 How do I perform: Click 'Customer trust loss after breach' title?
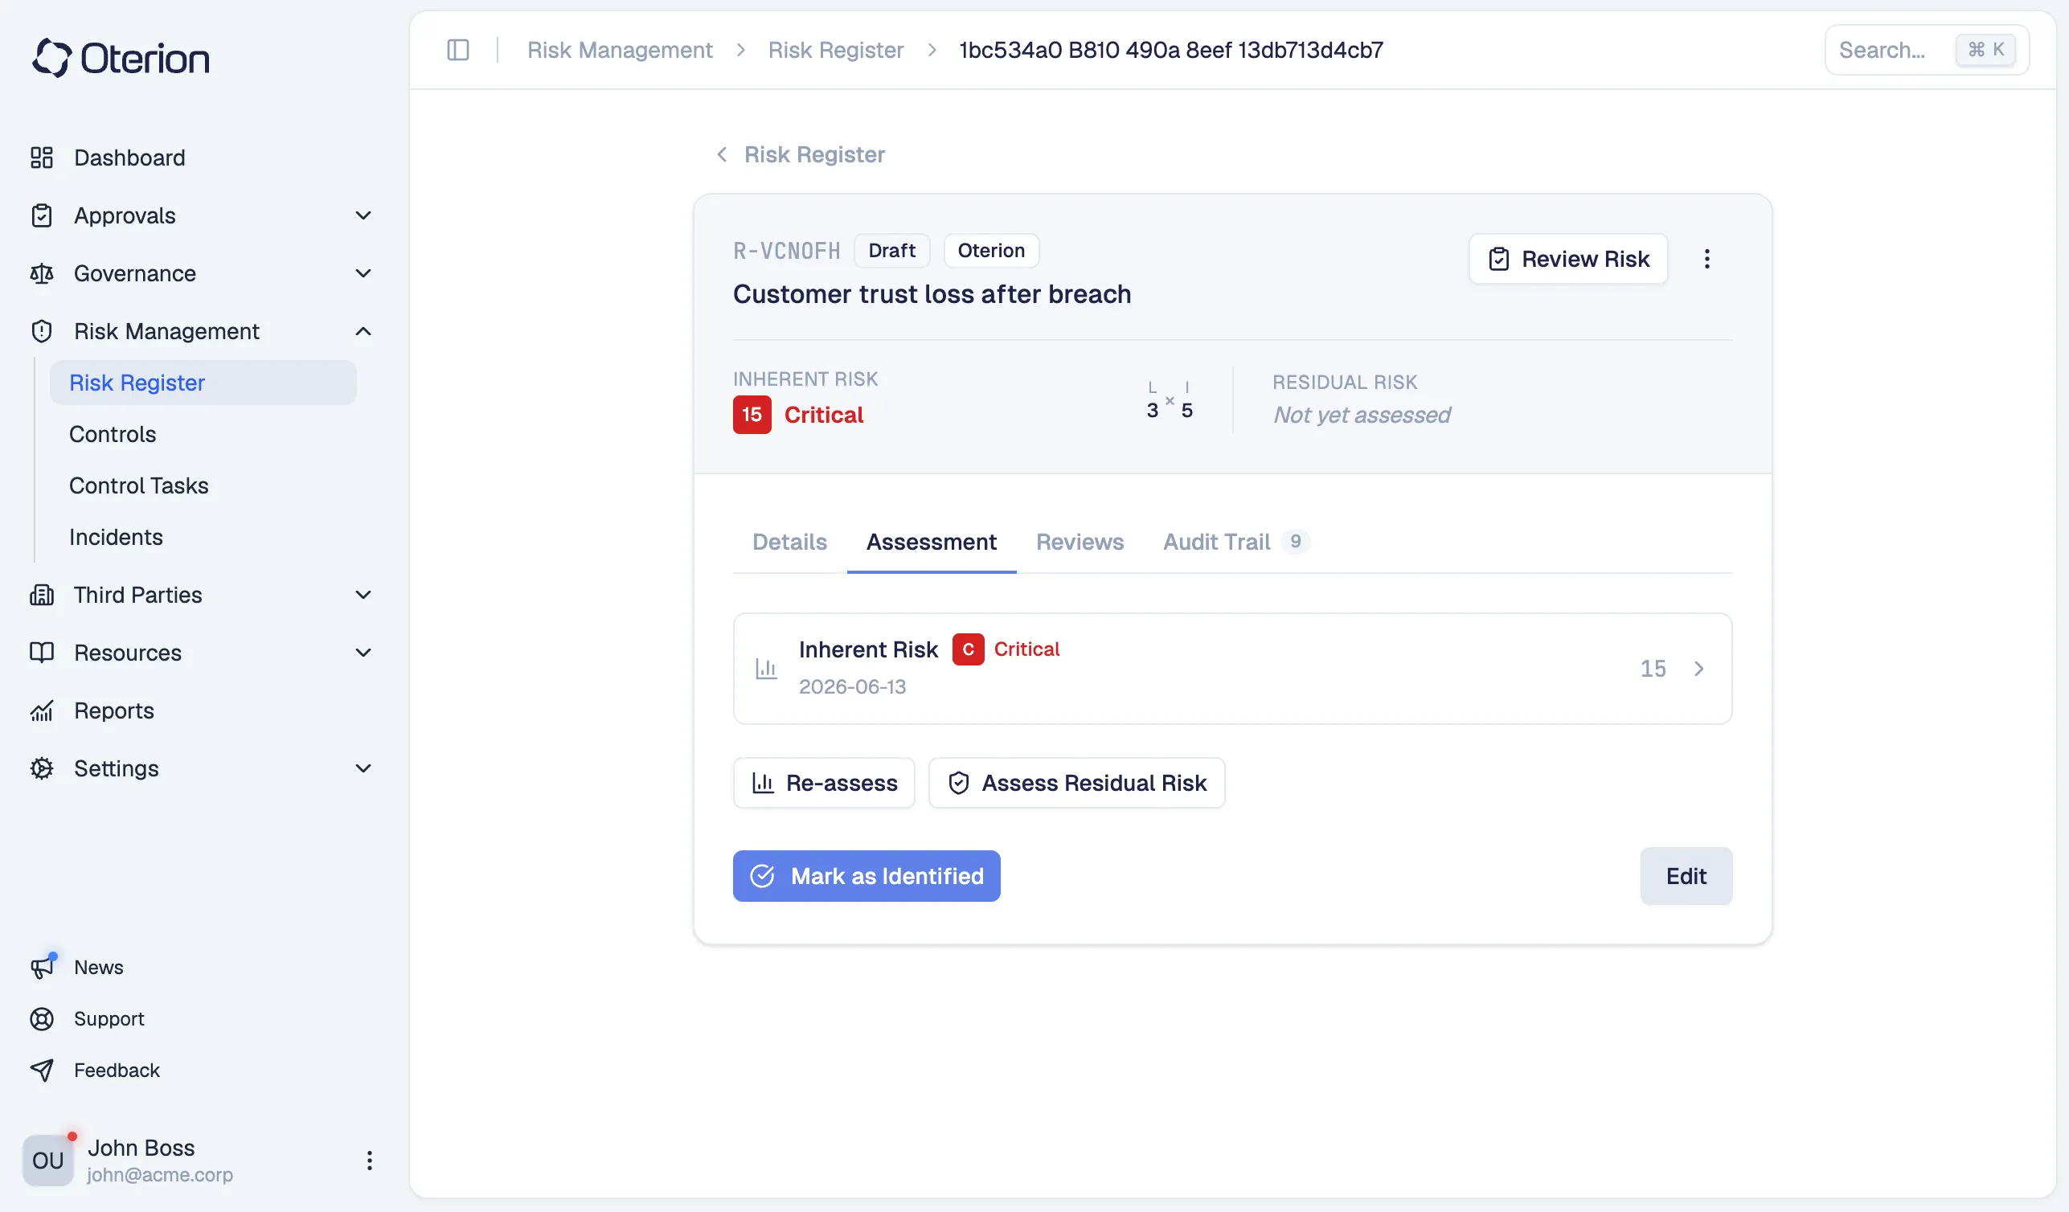932,294
